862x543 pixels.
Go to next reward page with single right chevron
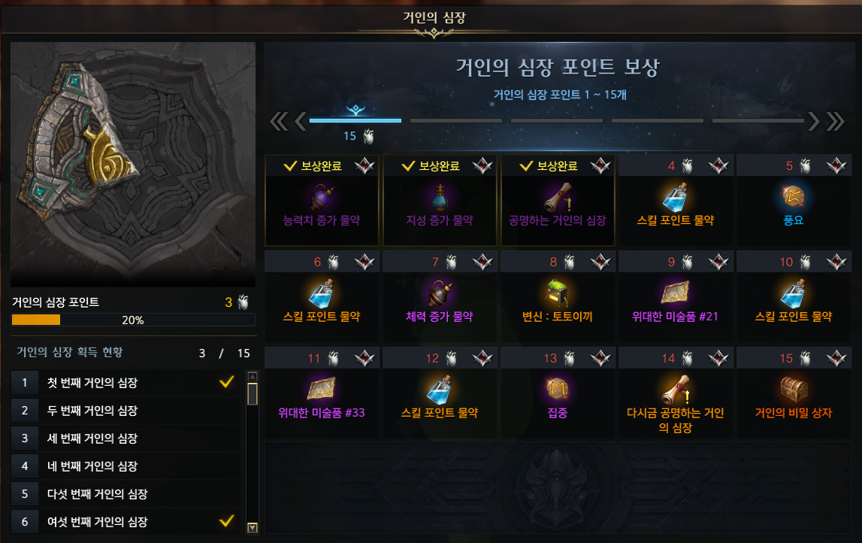[814, 121]
